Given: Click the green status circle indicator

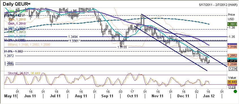Looking at the screenshot, I should [x=235, y=91].
